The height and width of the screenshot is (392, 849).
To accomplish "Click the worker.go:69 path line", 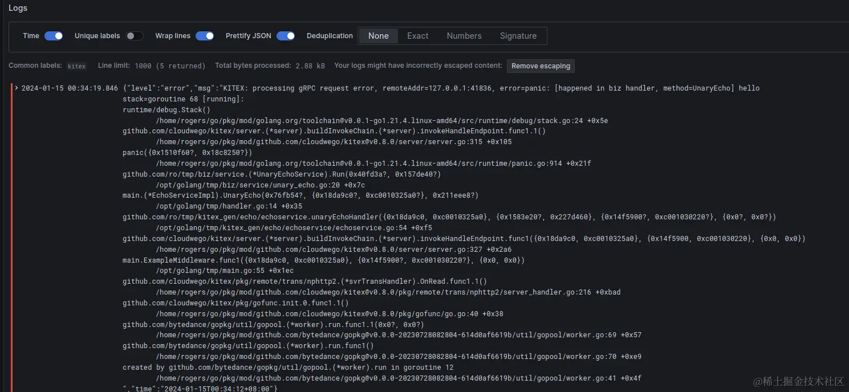I will coord(399,335).
